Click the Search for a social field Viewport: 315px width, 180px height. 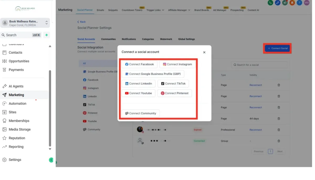(x=259, y=65)
